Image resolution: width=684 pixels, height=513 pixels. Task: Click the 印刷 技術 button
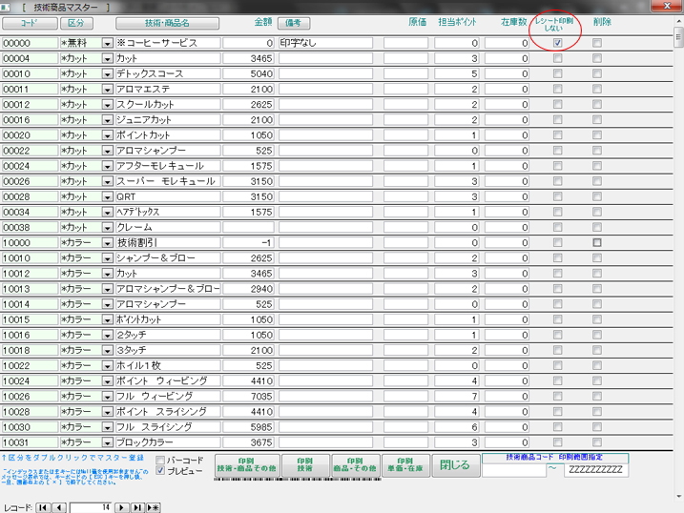[305, 465]
